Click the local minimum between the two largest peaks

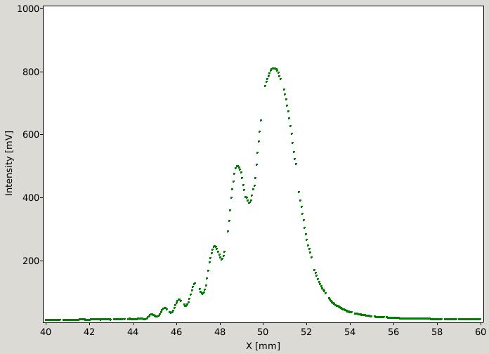[x=249, y=202]
